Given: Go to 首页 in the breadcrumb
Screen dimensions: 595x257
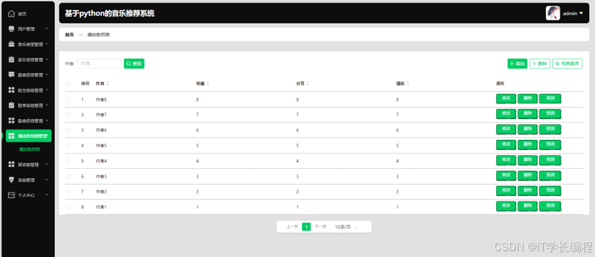Looking at the screenshot, I should pos(69,35).
